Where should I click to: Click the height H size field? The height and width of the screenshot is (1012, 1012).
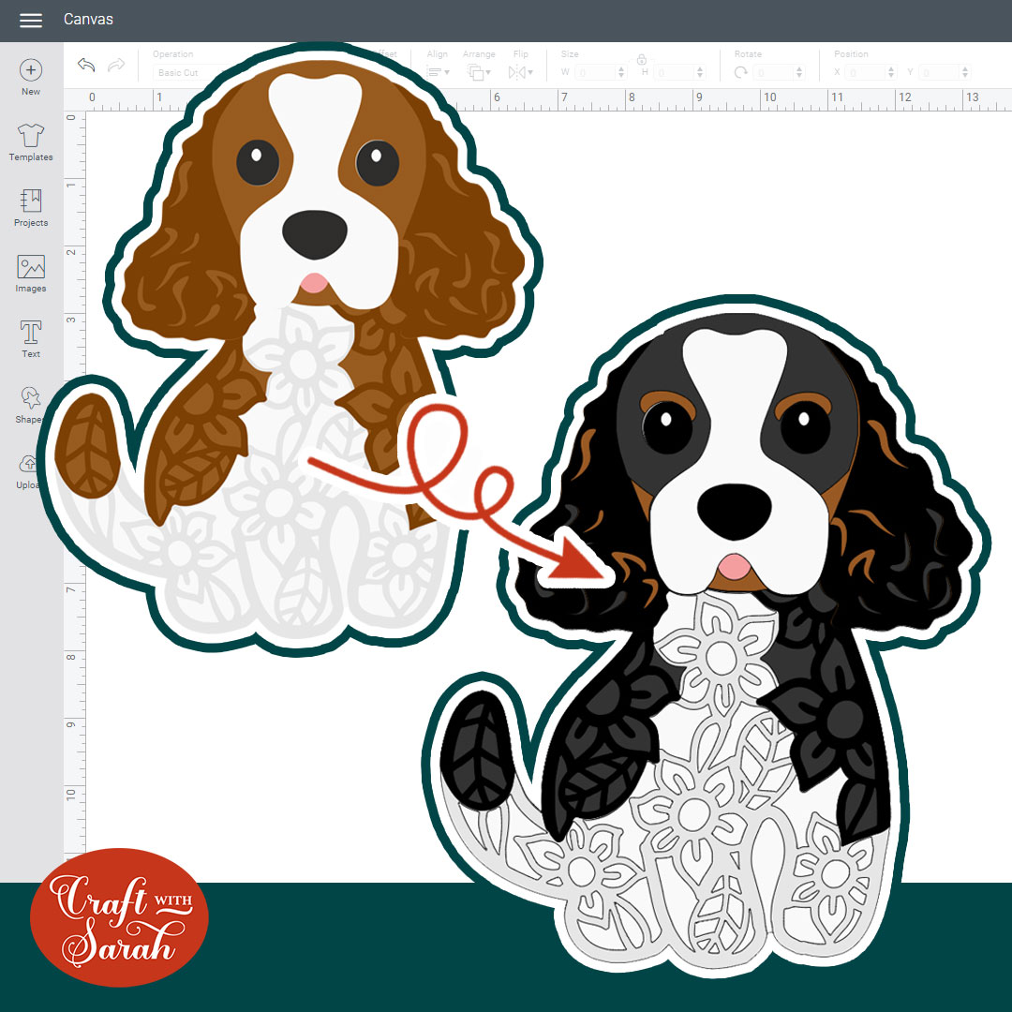pos(675,73)
